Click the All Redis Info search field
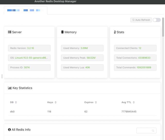 [146, 130]
